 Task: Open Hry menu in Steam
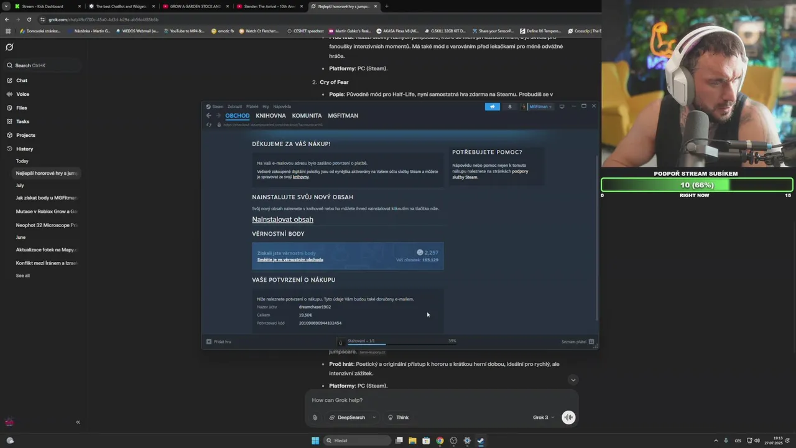click(x=266, y=106)
